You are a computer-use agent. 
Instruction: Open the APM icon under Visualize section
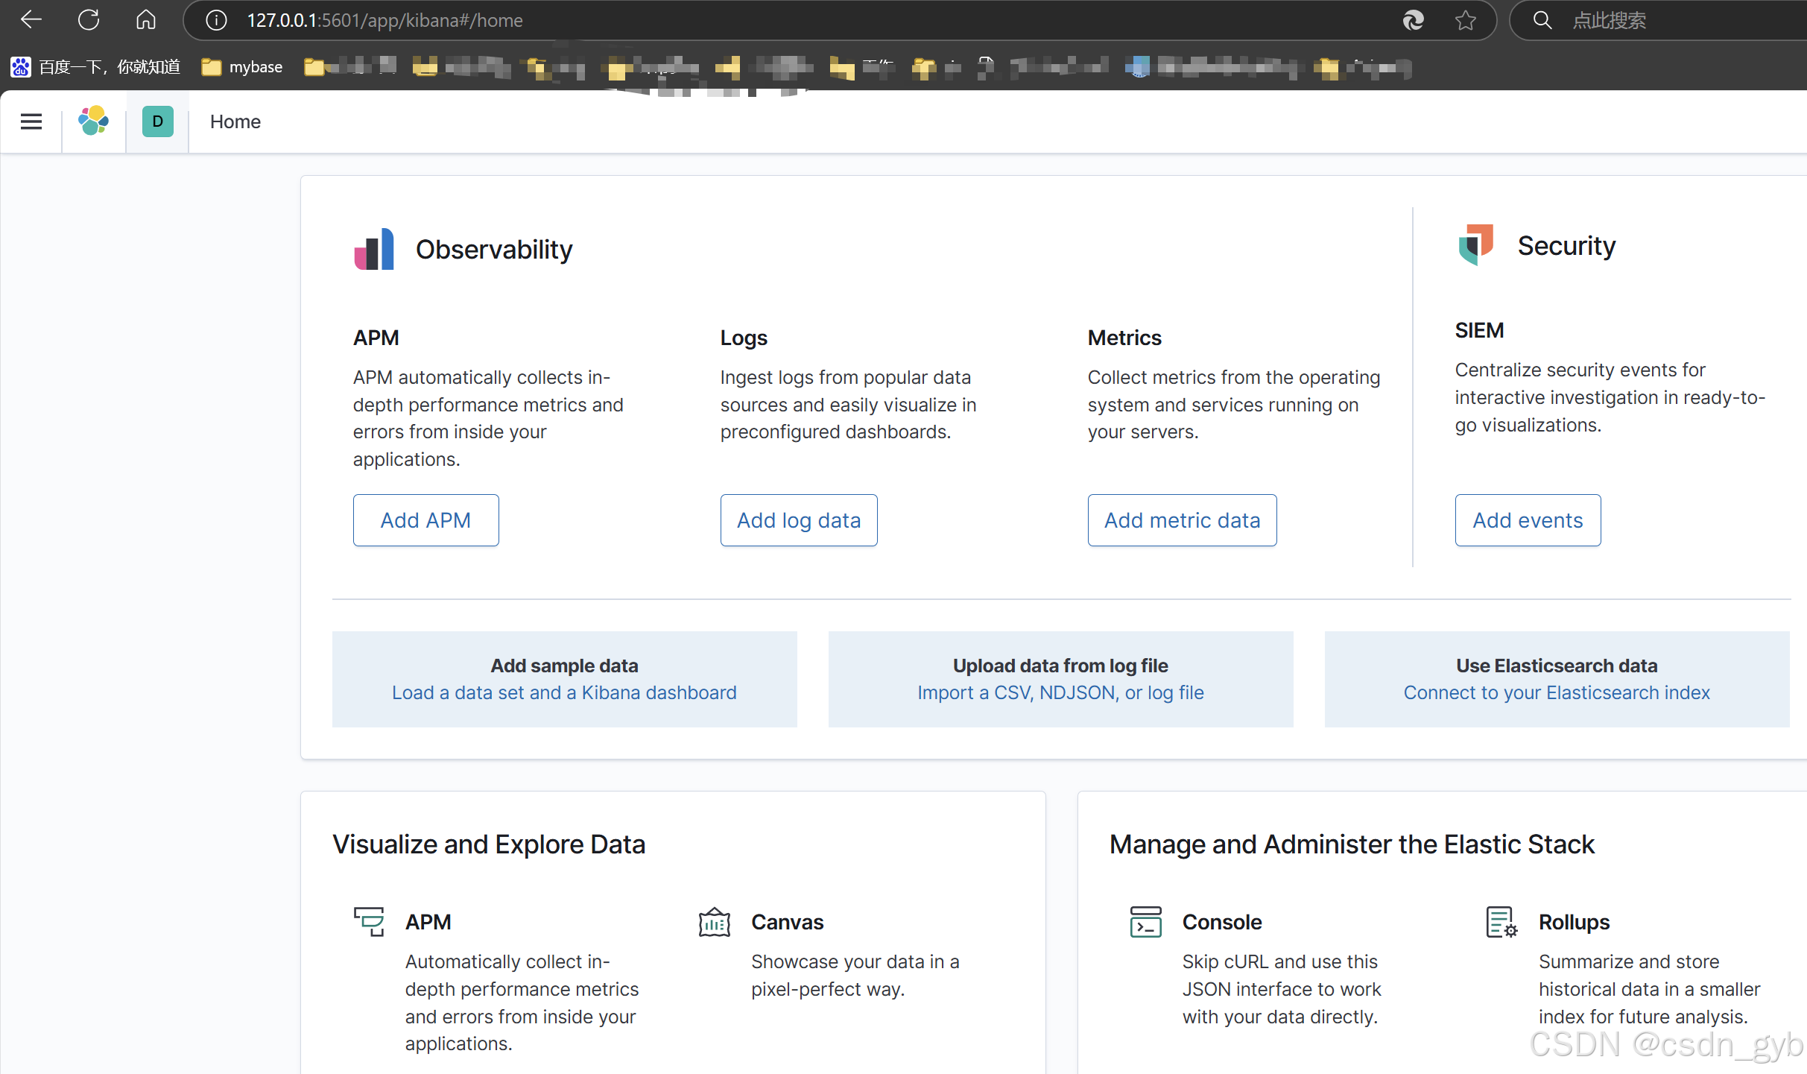click(369, 922)
